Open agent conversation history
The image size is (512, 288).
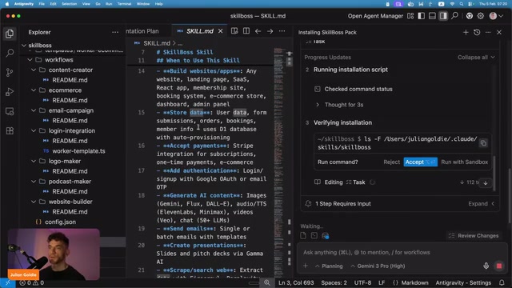click(x=477, y=32)
